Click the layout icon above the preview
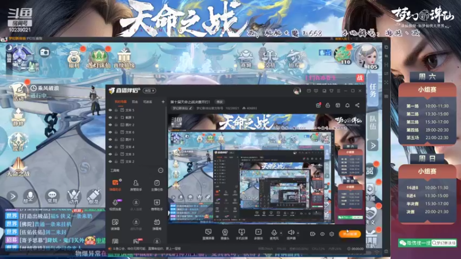The width and height of the screenshot is (461, 259). click(x=338, y=105)
